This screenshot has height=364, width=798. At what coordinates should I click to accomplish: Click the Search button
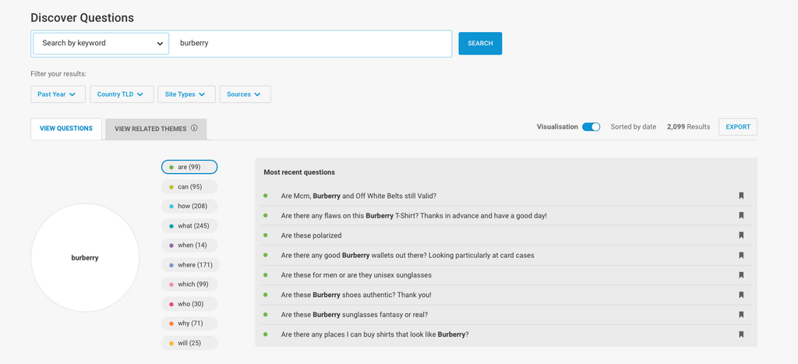(x=480, y=44)
